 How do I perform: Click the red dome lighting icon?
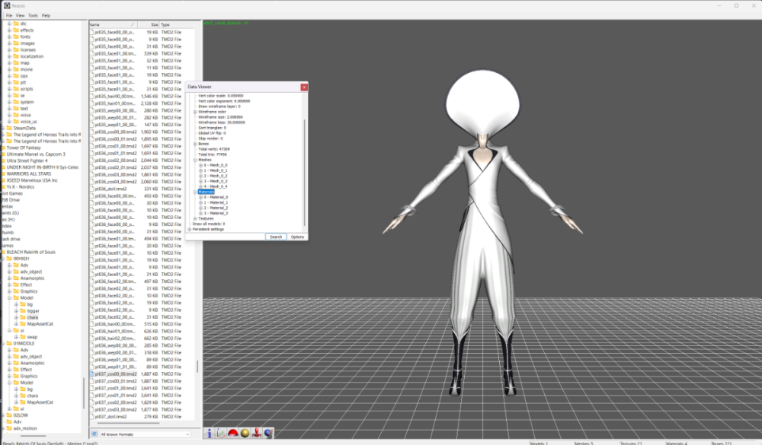point(233,433)
